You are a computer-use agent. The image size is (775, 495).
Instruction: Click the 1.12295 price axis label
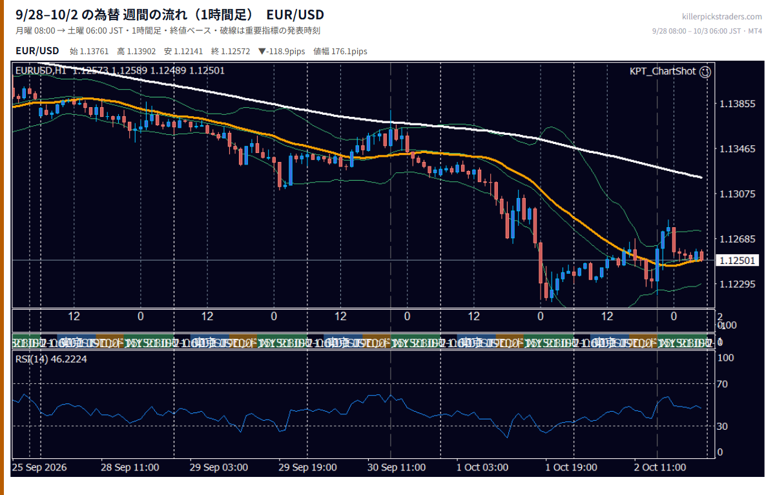point(737,284)
